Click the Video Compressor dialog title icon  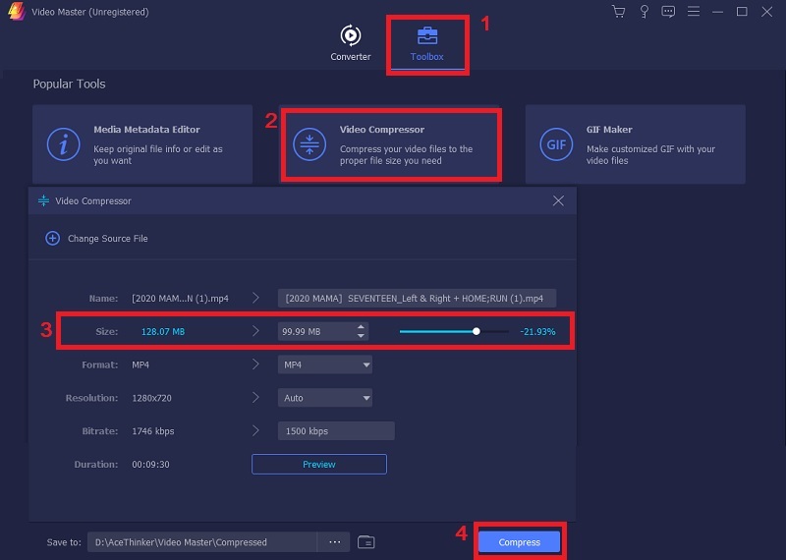(43, 200)
